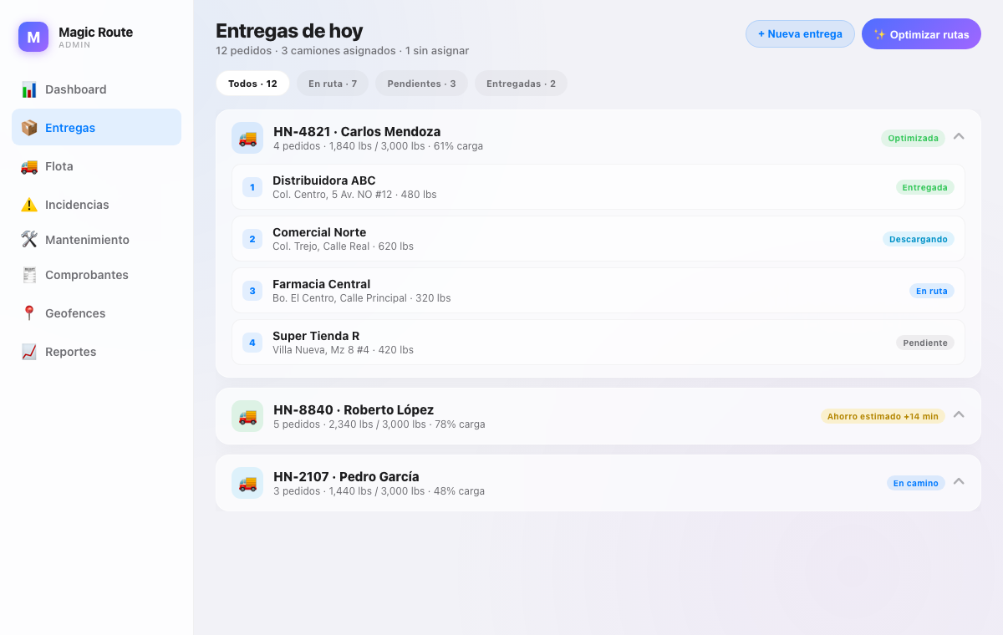Click stop number 4 badge for Super Tienda R
The width and height of the screenshot is (1003, 635).
(252, 343)
